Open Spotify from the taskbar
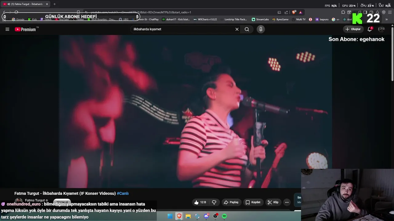 [x=224, y=216]
